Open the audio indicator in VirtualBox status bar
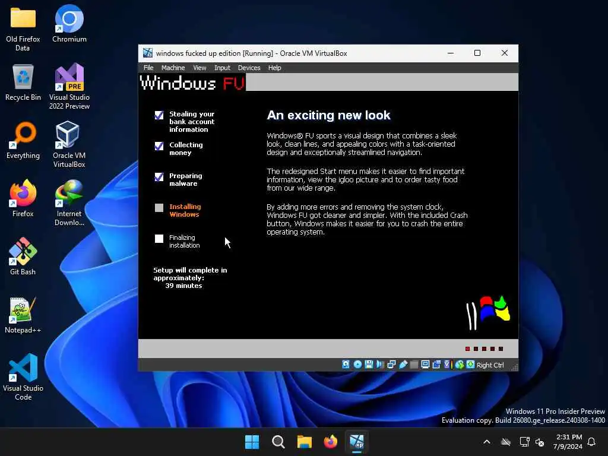 coord(380,365)
